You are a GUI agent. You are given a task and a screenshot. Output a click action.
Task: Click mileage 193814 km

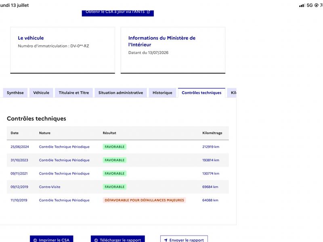(x=211, y=160)
